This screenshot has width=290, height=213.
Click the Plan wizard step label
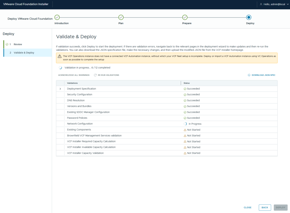coord(121,23)
